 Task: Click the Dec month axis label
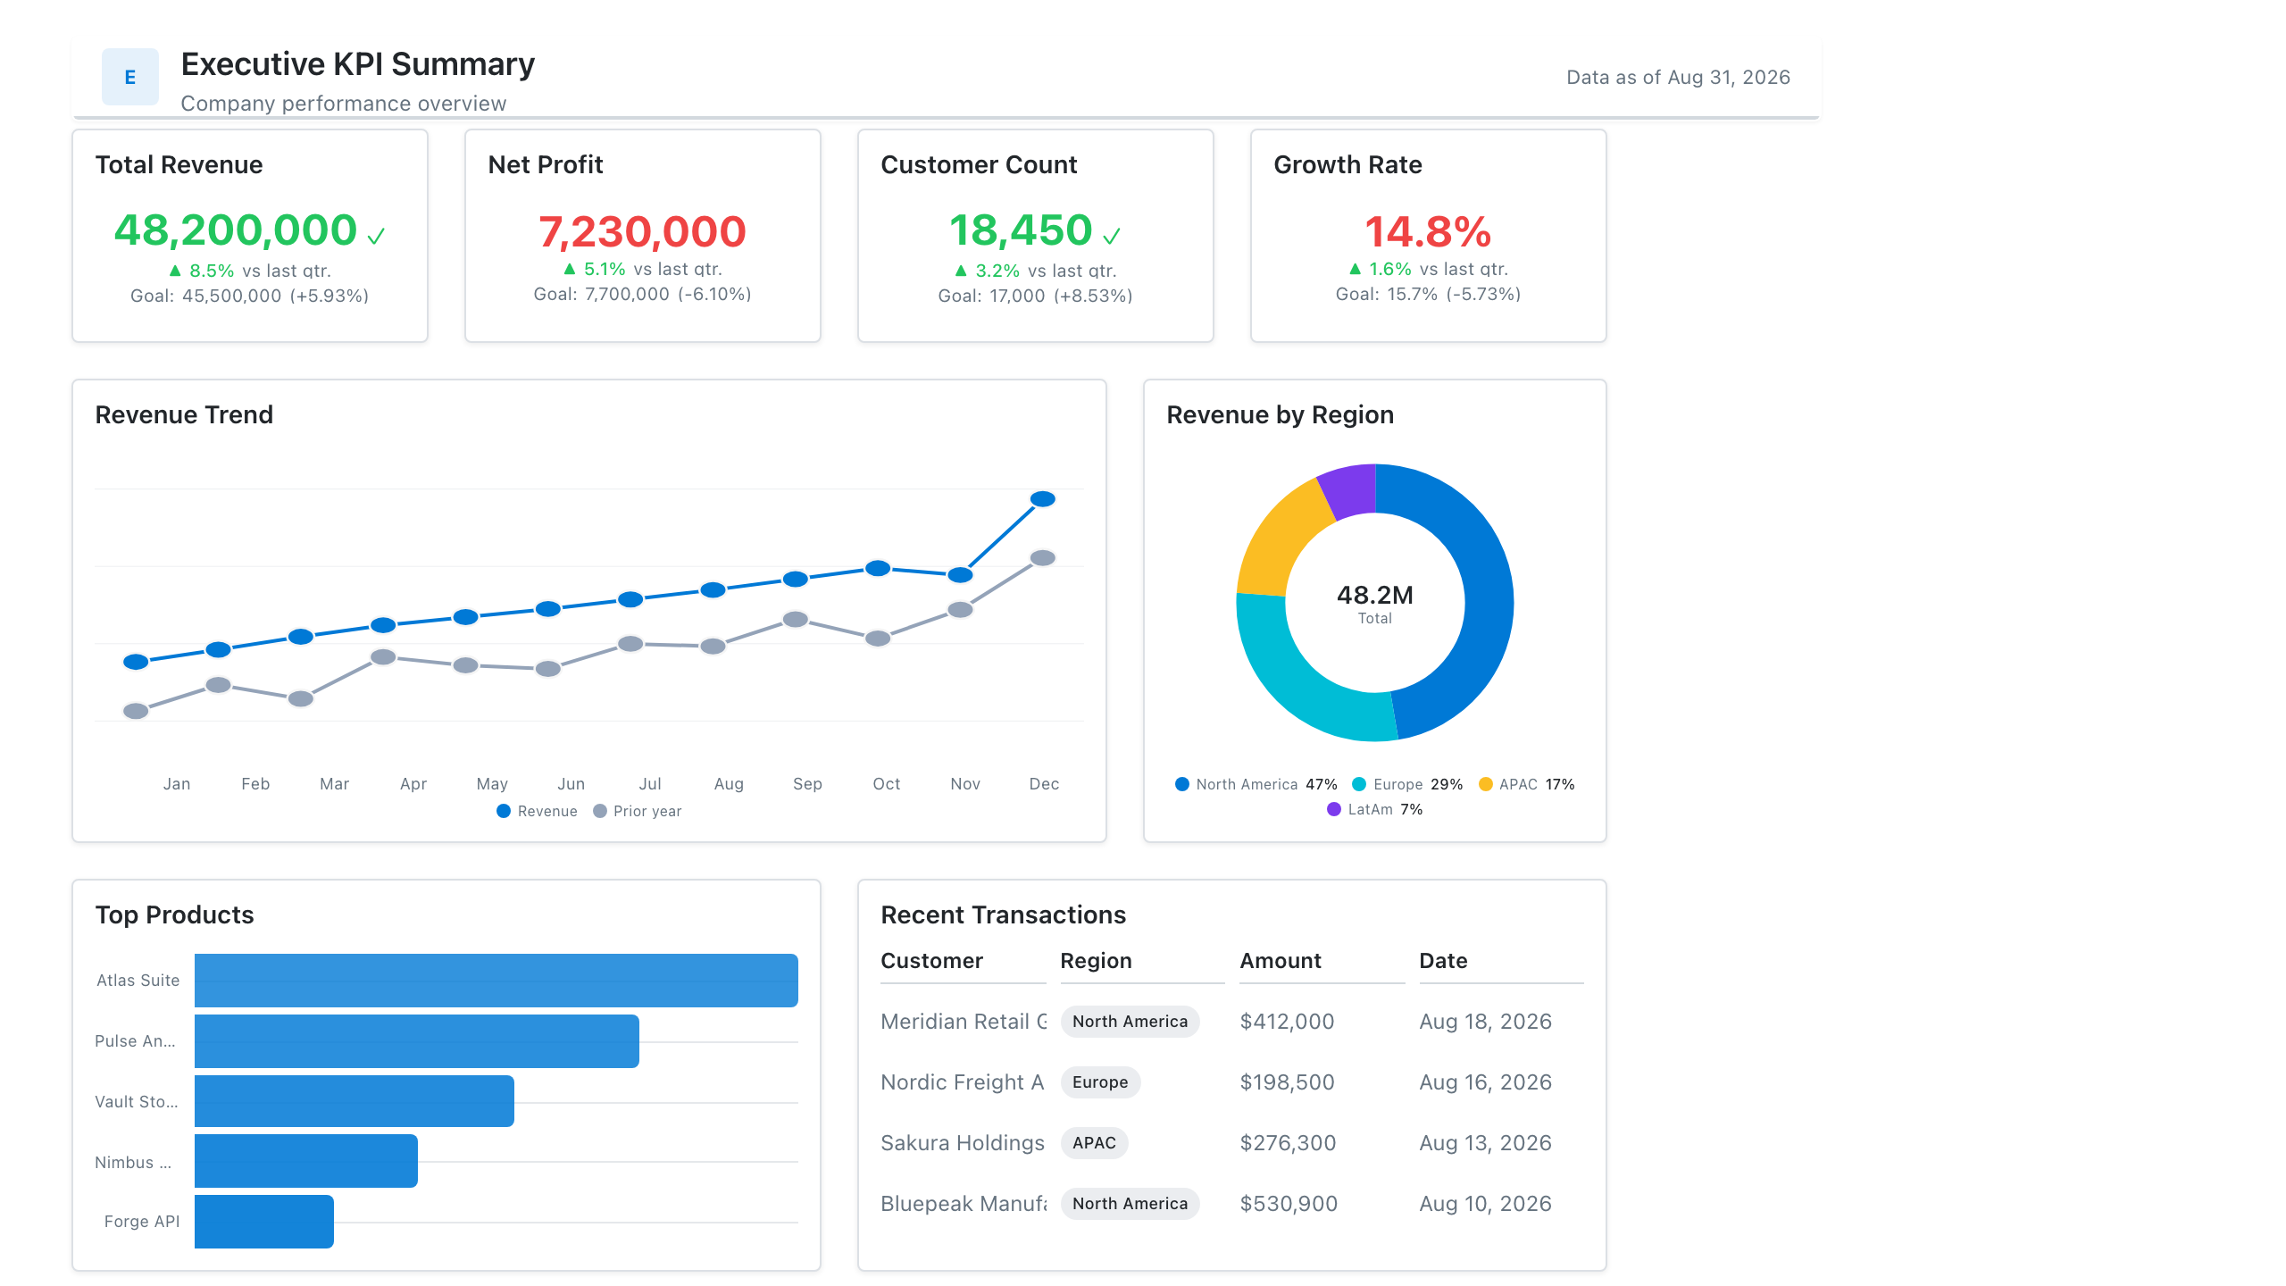tap(1044, 784)
